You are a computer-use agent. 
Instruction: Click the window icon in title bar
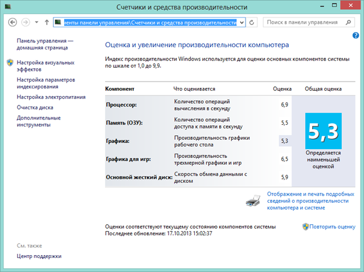pos(8,6)
